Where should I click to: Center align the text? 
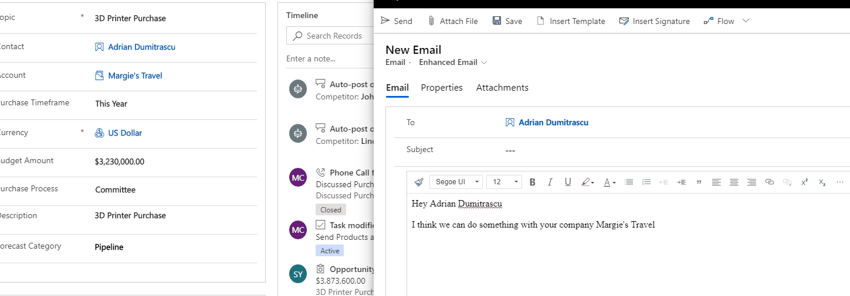[x=734, y=182]
